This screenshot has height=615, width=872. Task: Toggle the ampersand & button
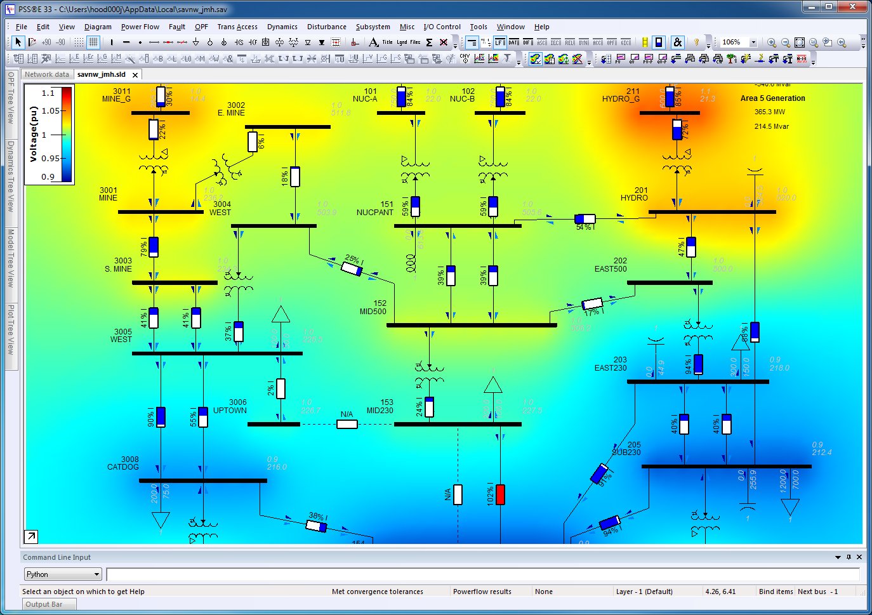pos(677,43)
